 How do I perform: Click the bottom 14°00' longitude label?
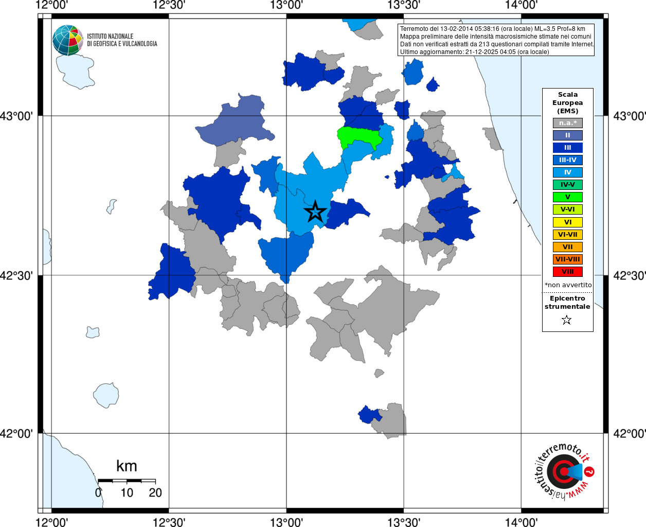(x=521, y=522)
